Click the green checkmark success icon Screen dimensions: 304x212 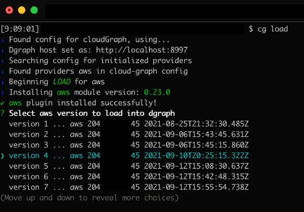(x=3, y=103)
